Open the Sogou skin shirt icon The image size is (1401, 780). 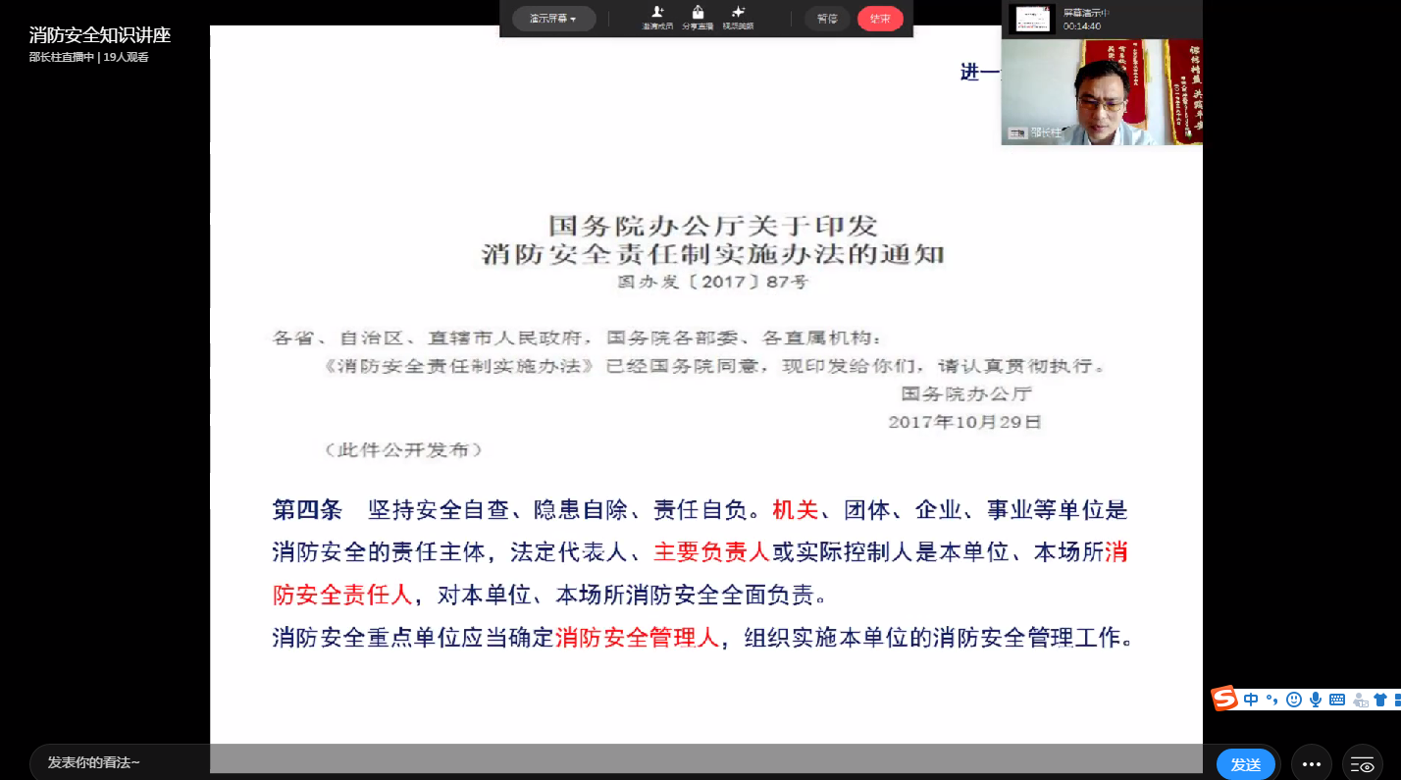coord(1380,700)
